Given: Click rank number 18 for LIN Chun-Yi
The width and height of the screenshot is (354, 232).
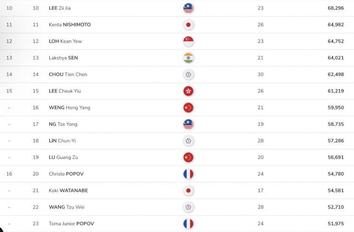Looking at the screenshot, I should pyautogui.click(x=36, y=141).
